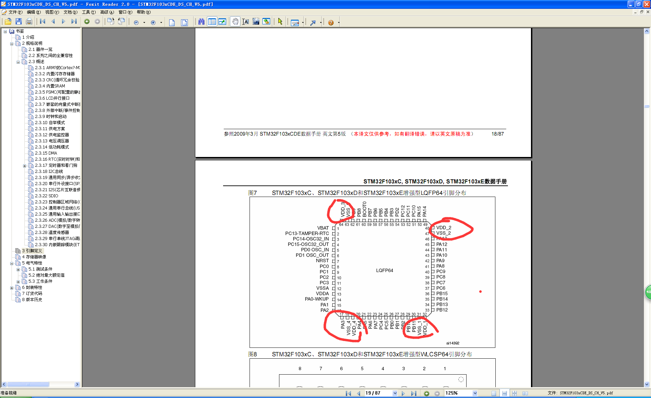Switch to continuous page layout in status bar
The width and height of the screenshot is (651, 398).
(x=505, y=393)
